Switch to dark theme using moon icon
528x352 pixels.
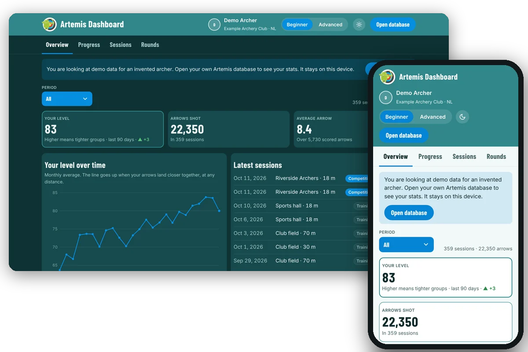462,117
